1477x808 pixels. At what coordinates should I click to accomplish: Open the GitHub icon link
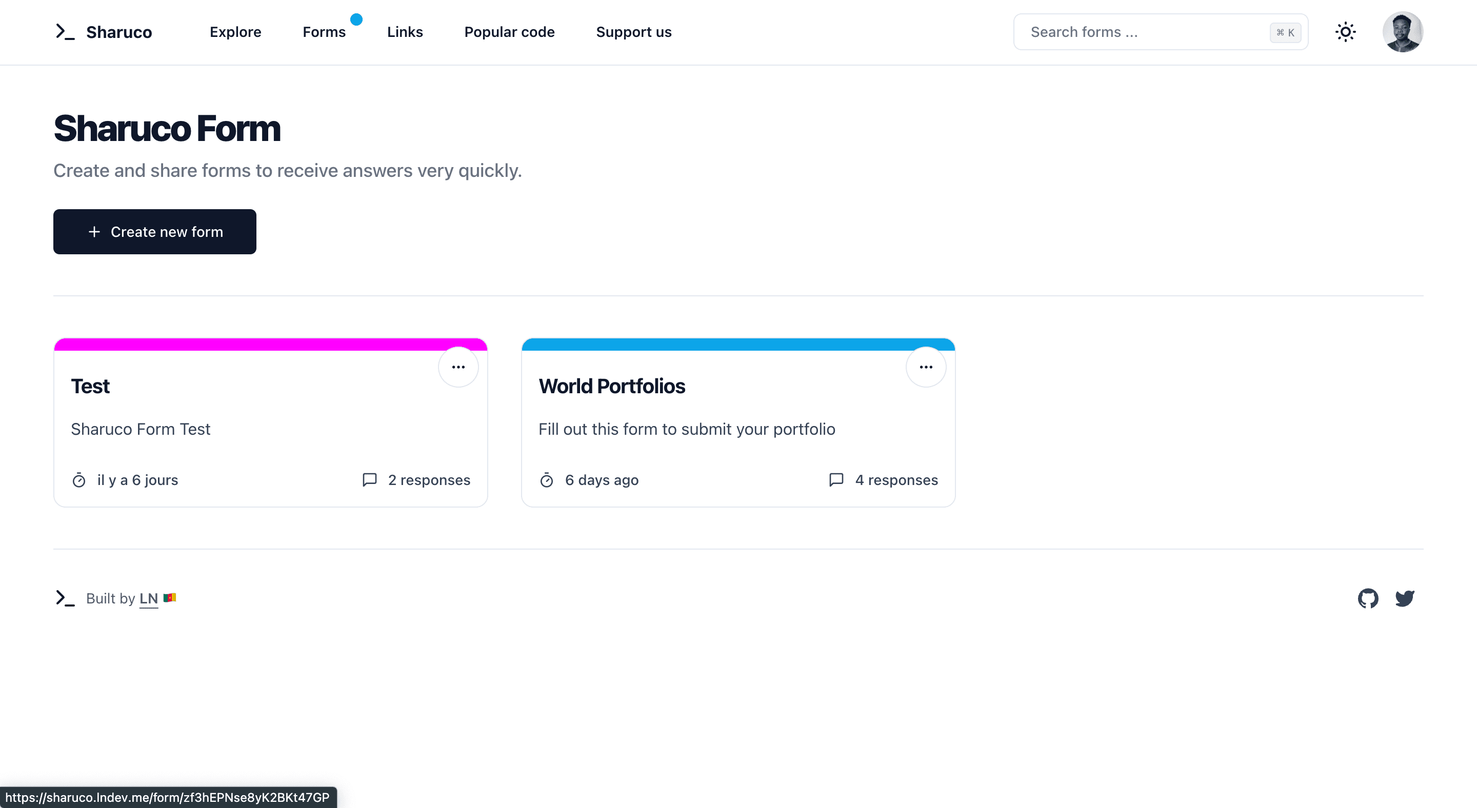(1368, 598)
